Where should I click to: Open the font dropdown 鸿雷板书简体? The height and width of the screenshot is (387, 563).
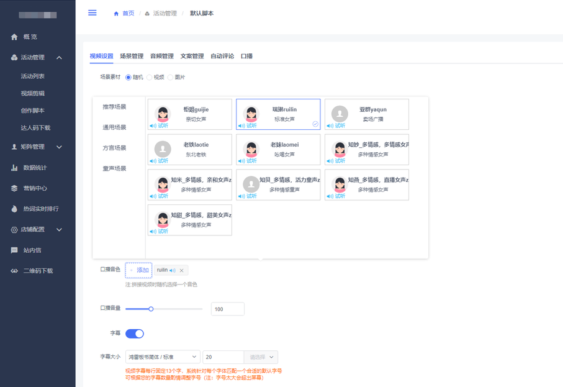tap(163, 357)
